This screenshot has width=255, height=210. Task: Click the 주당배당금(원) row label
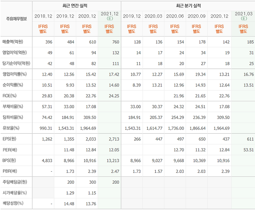pos(15,182)
